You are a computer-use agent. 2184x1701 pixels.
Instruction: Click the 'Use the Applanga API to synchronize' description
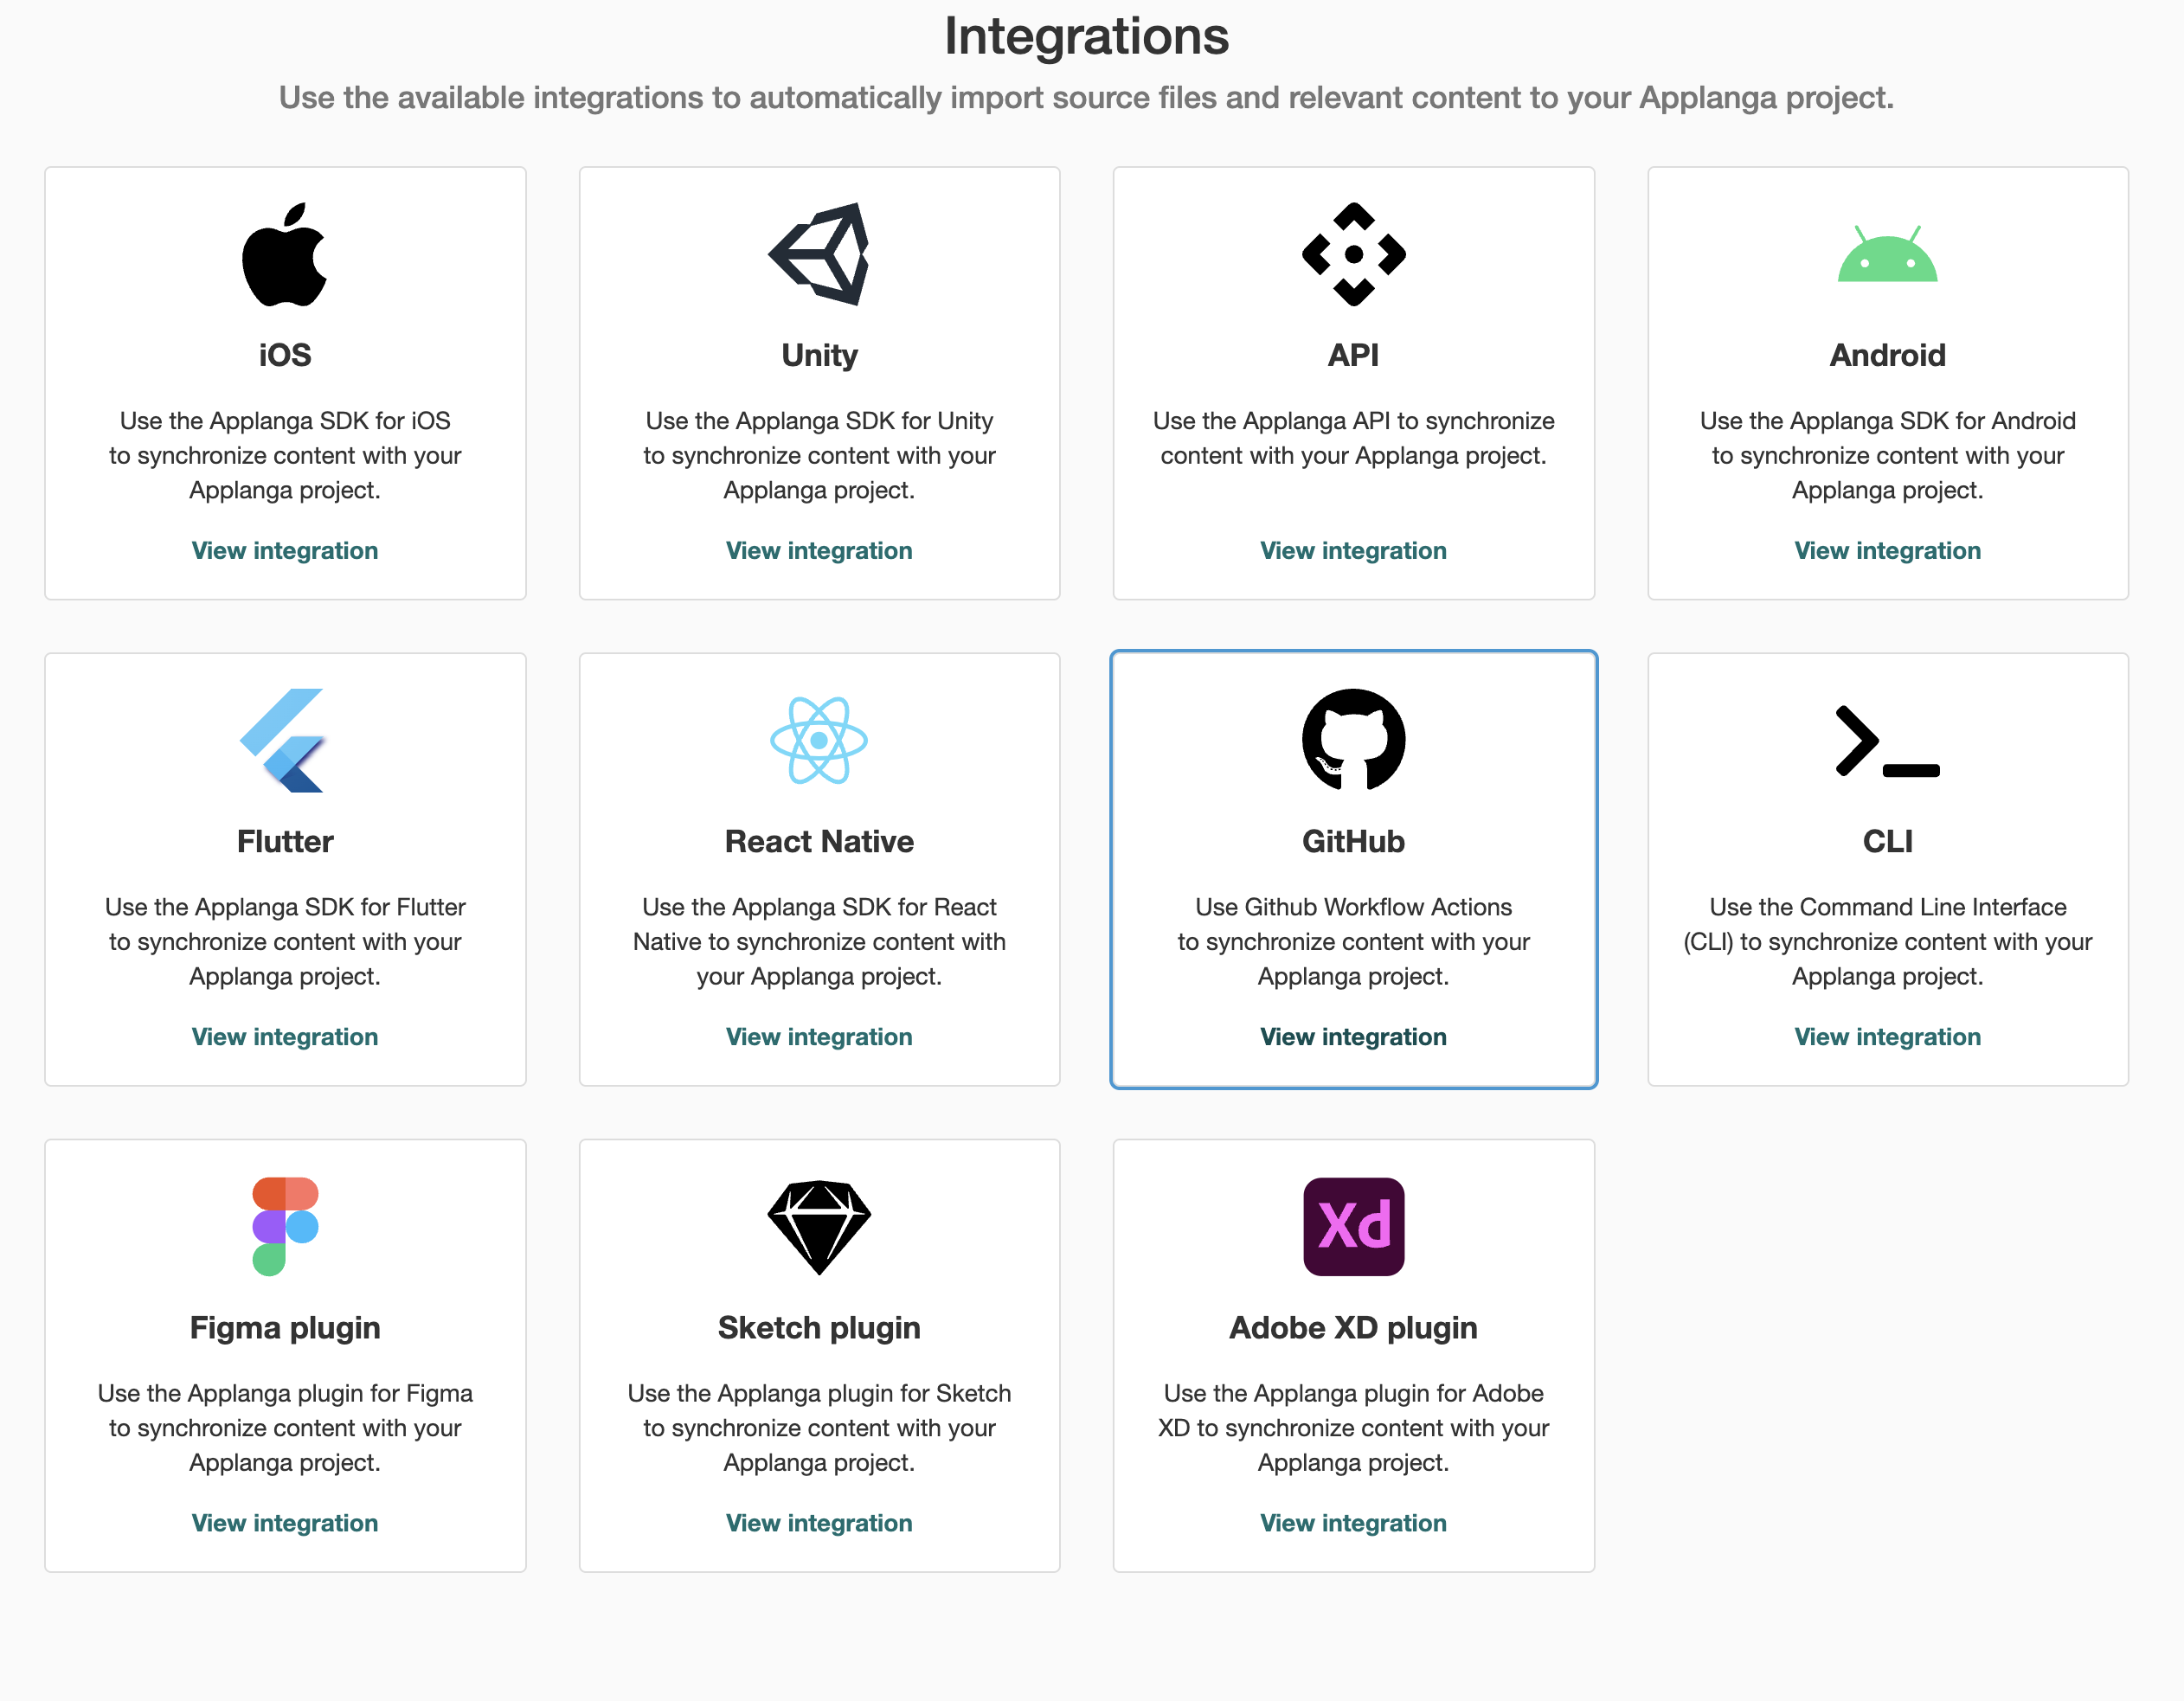pyautogui.click(x=1353, y=438)
